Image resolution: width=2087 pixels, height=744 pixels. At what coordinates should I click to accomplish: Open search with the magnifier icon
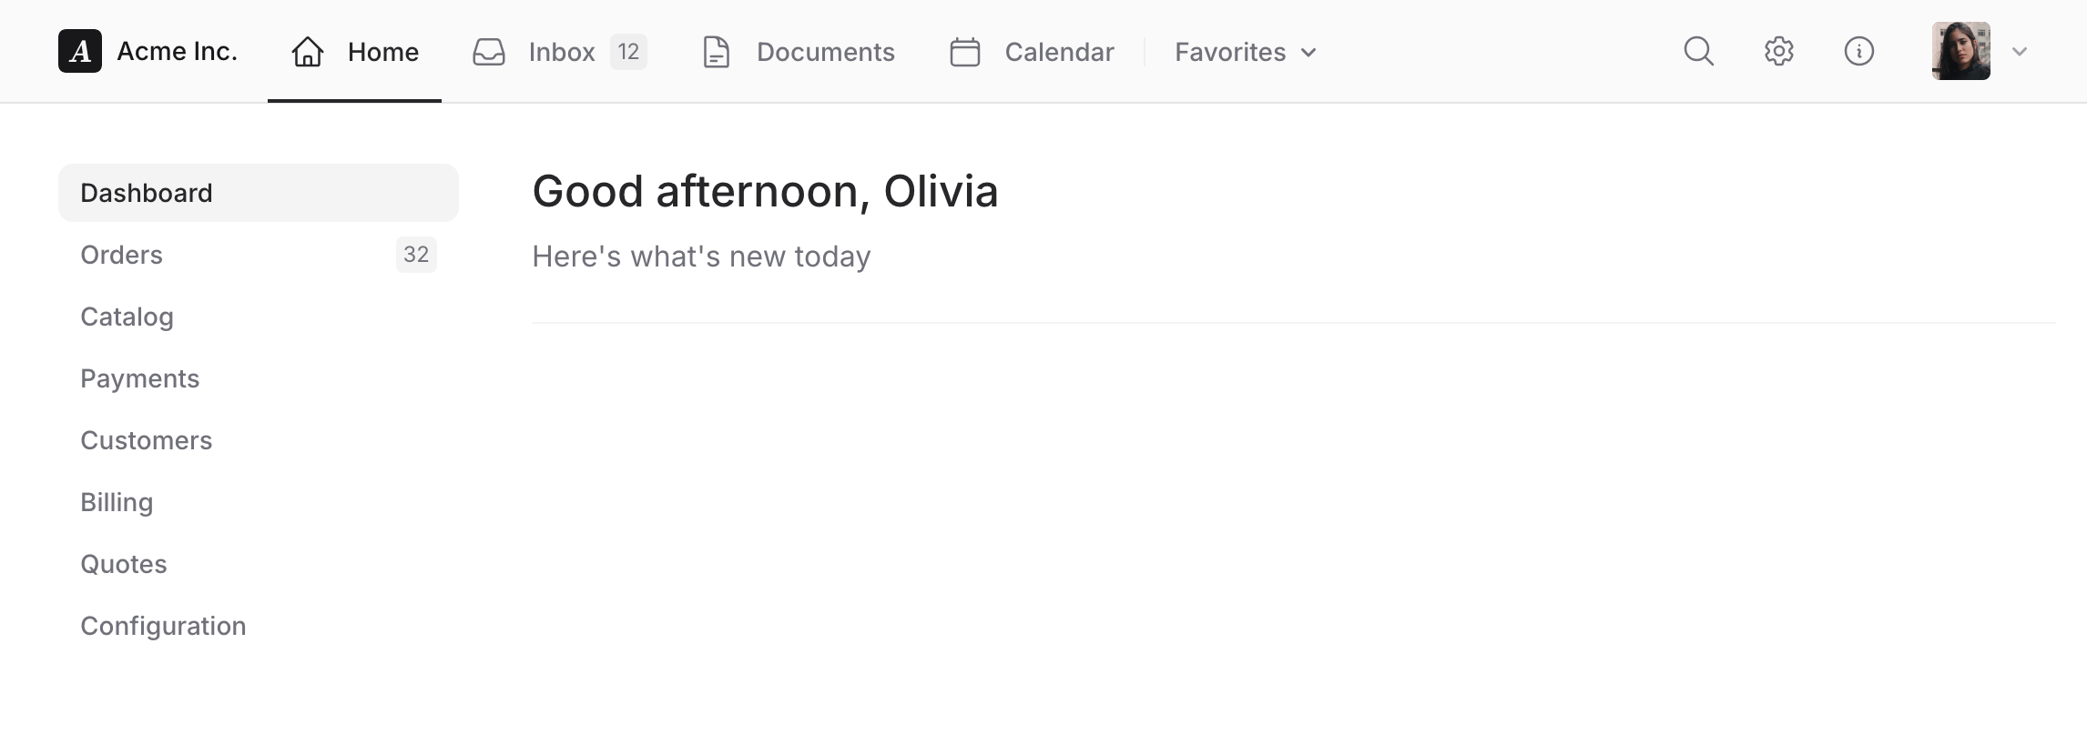tap(1698, 51)
